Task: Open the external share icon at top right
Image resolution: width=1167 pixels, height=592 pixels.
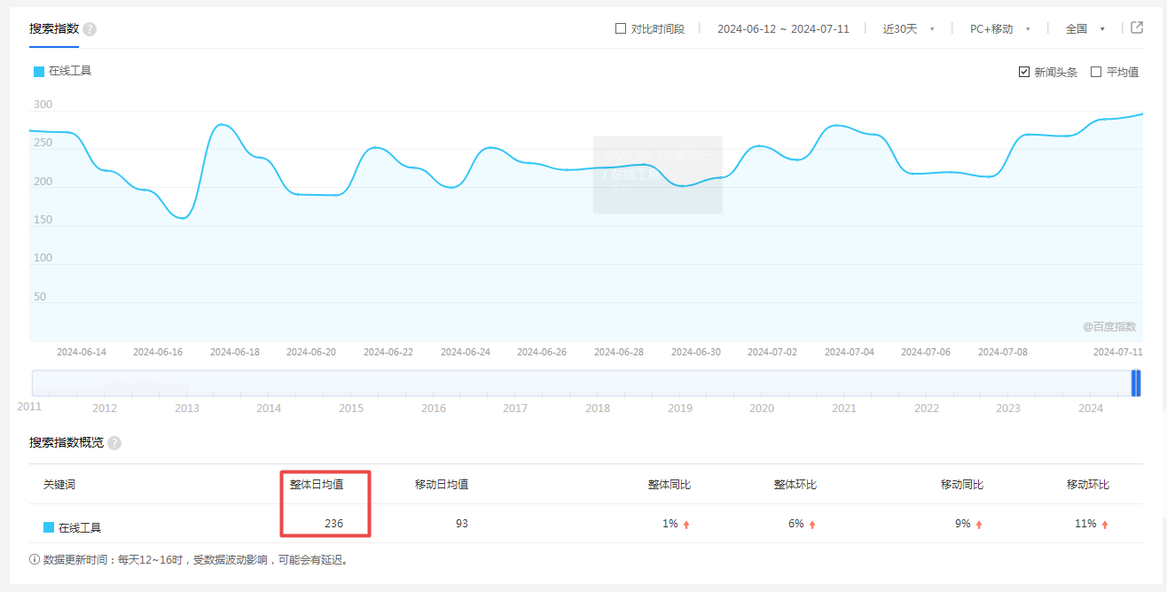Action: 1137,27
